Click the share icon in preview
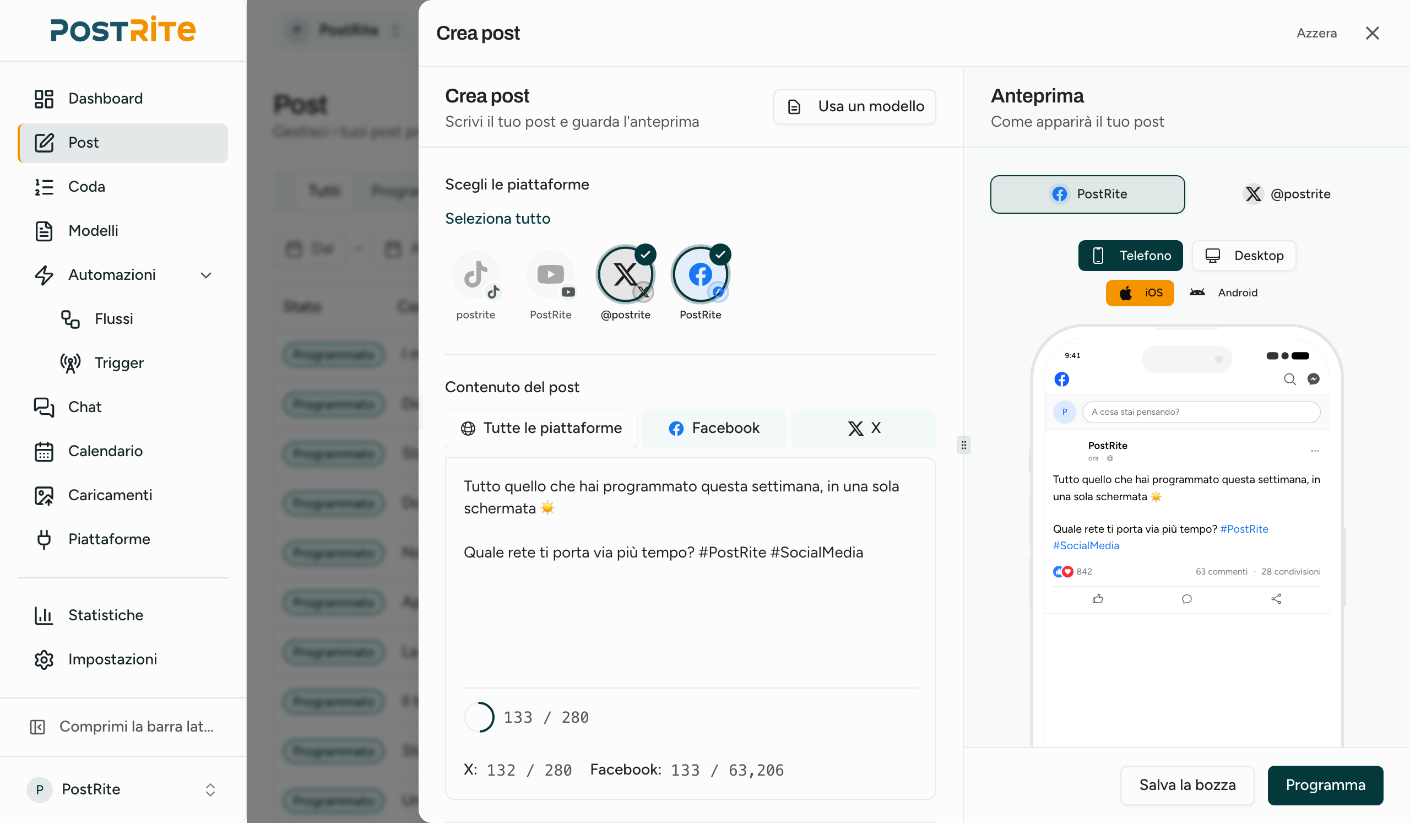The width and height of the screenshot is (1410, 823). click(1276, 599)
